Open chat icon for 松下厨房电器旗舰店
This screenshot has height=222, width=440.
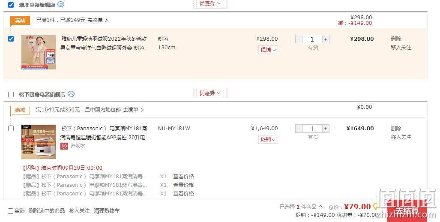71,94
